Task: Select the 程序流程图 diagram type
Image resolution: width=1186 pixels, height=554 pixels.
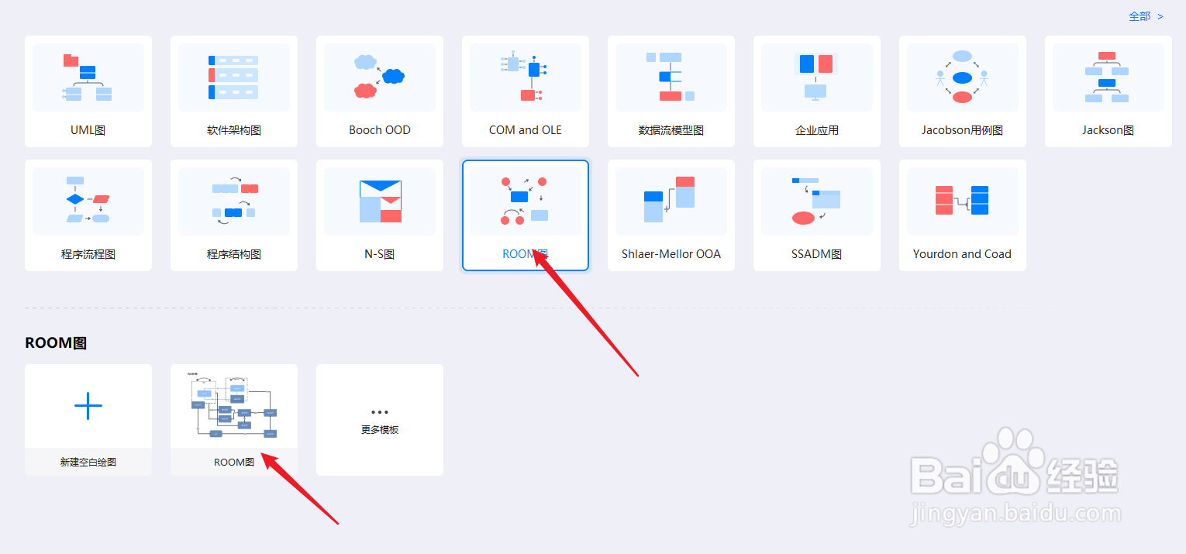Action: click(88, 215)
